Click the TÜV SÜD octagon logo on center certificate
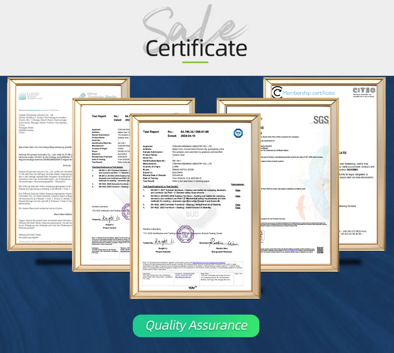This screenshot has width=394, height=353. [x=238, y=133]
